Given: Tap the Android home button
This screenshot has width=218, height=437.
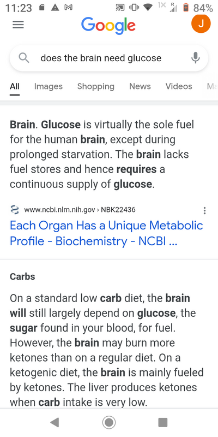Looking at the screenshot, I should pyautogui.click(x=108, y=422).
